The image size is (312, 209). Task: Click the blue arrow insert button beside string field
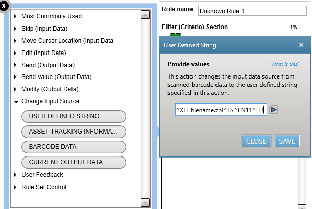click(274, 110)
